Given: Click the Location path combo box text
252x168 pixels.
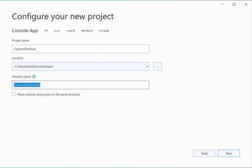Looking at the screenshot, I should [34, 66].
